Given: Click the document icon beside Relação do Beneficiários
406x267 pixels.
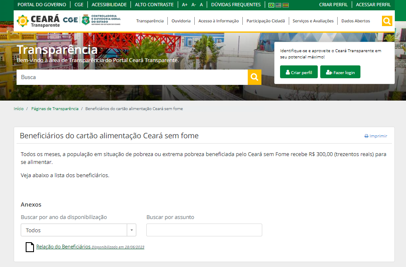Looking at the screenshot, I should 29,247.
